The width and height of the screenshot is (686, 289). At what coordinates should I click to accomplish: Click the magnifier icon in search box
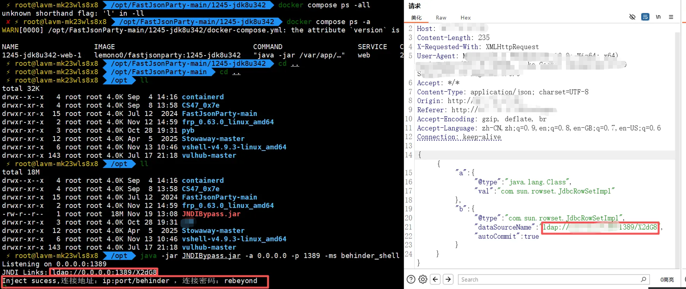tap(644, 279)
